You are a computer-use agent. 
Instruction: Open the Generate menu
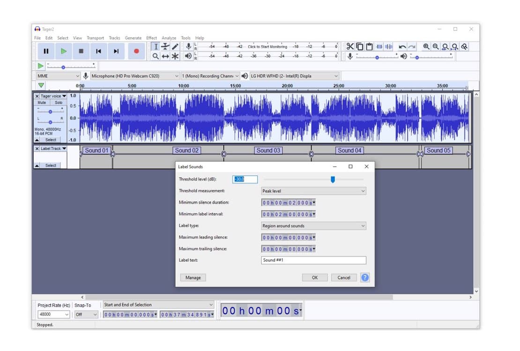133,38
